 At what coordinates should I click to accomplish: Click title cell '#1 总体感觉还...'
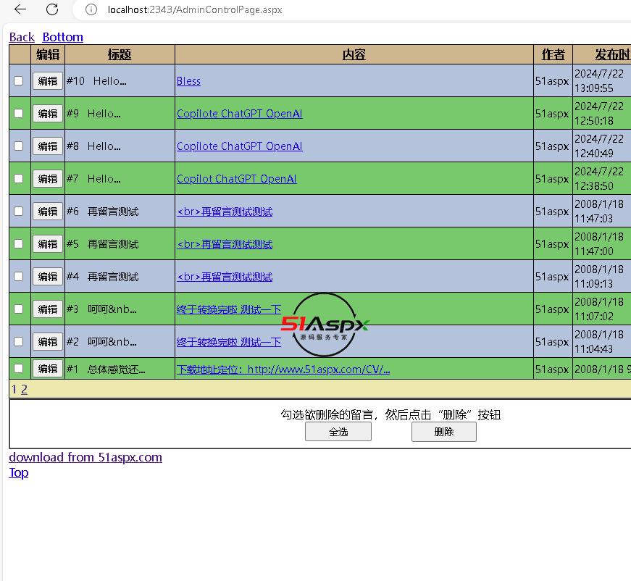(120, 369)
